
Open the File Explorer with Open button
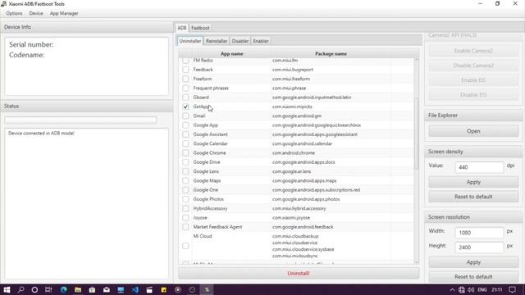click(x=473, y=131)
